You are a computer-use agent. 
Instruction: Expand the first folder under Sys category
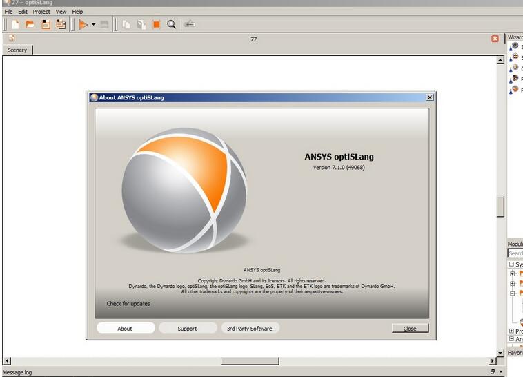tap(513, 274)
